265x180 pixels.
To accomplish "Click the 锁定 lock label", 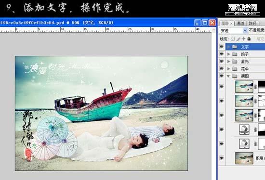I will click(224, 39).
